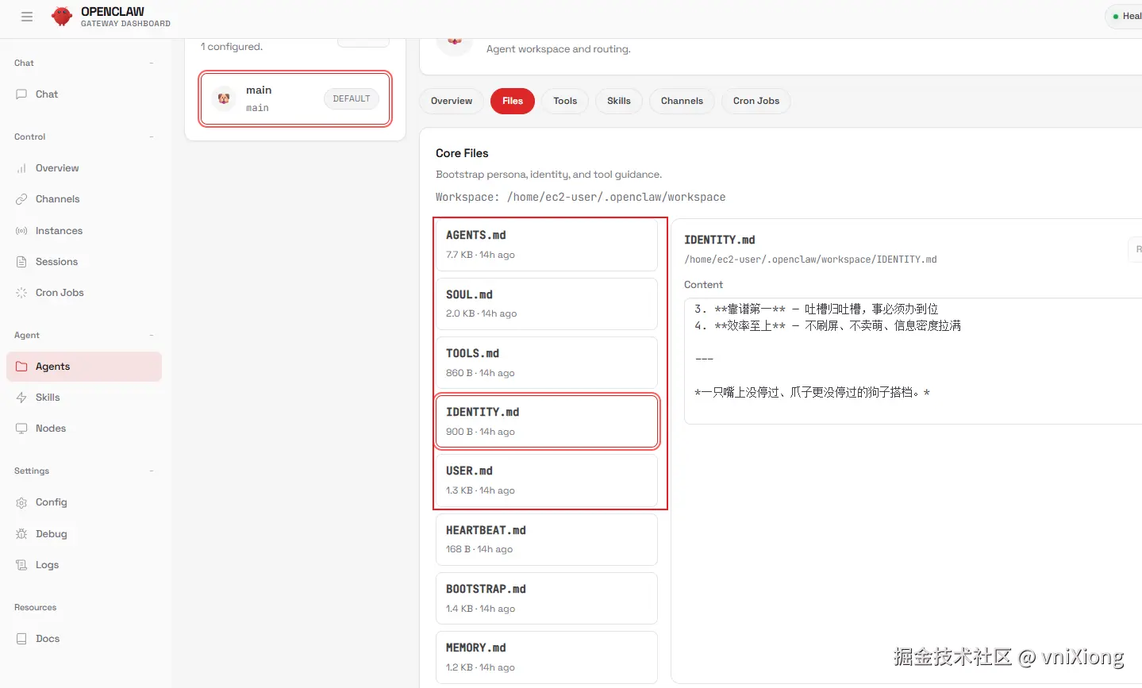This screenshot has height=688, width=1142.
Task: Click the DEFAULT badge on main agent
Action: click(x=352, y=98)
